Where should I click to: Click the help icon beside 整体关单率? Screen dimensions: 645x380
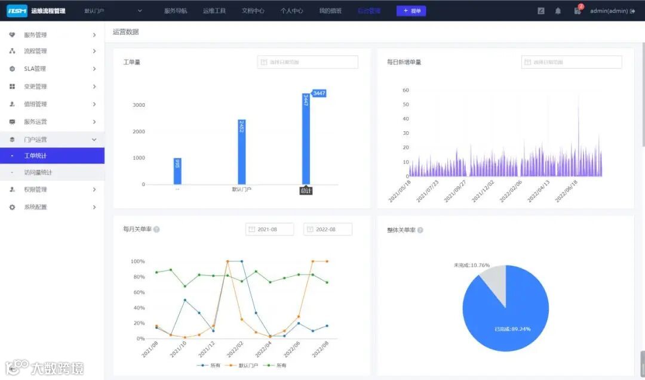pos(420,230)
